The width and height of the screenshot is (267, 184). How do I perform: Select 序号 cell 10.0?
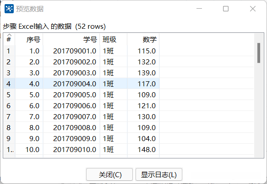[x=29, y=150]
